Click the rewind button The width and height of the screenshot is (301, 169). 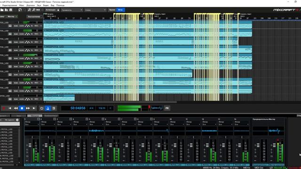(16, 108)
